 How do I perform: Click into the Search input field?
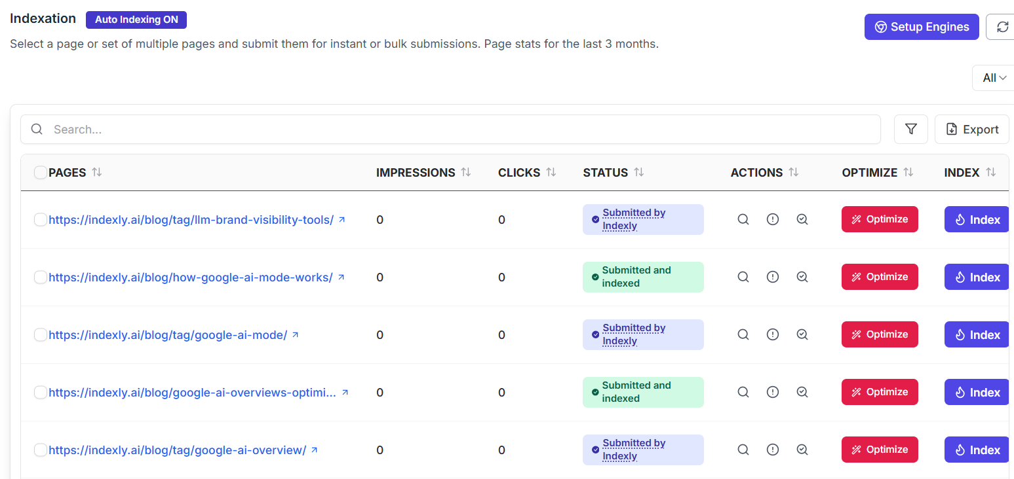[x=459, y=130]
